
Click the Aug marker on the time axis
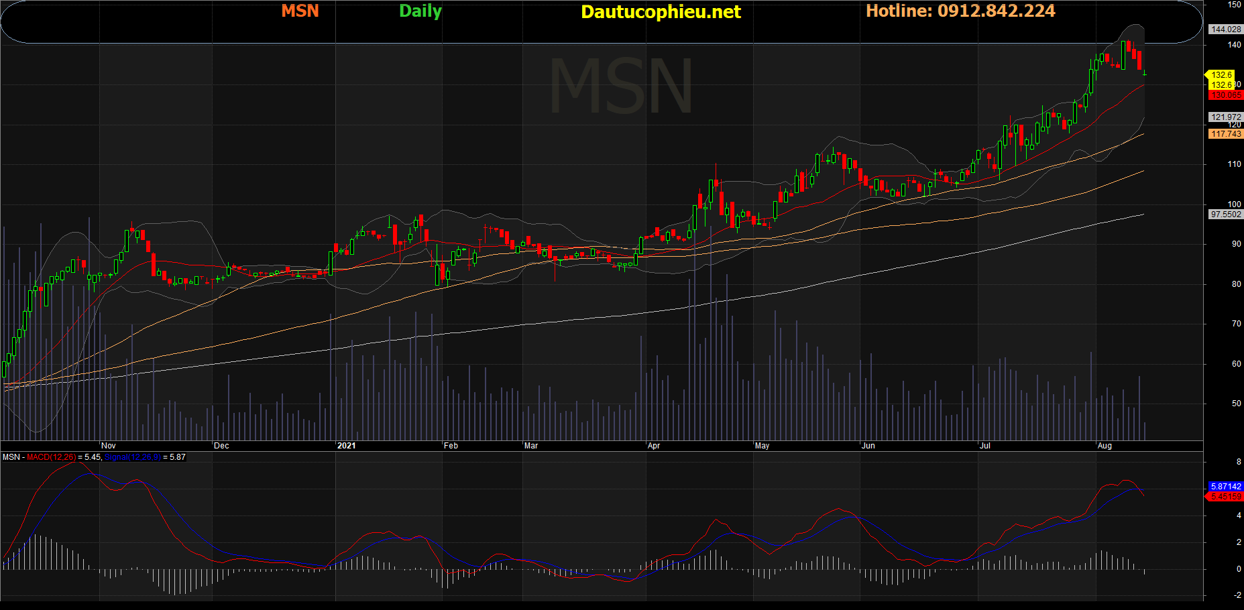(1105, 446)
